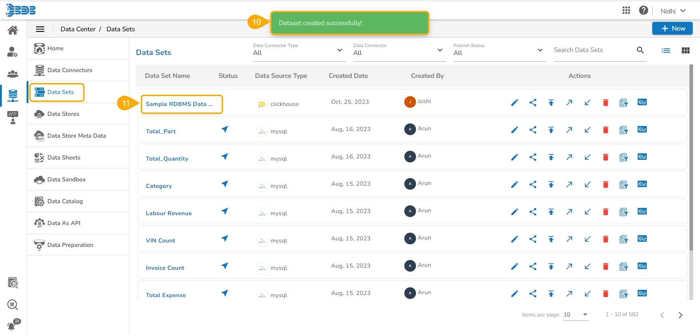Open Data Connectors in the side menu
The image size is (700, 335).
[70, 70]
